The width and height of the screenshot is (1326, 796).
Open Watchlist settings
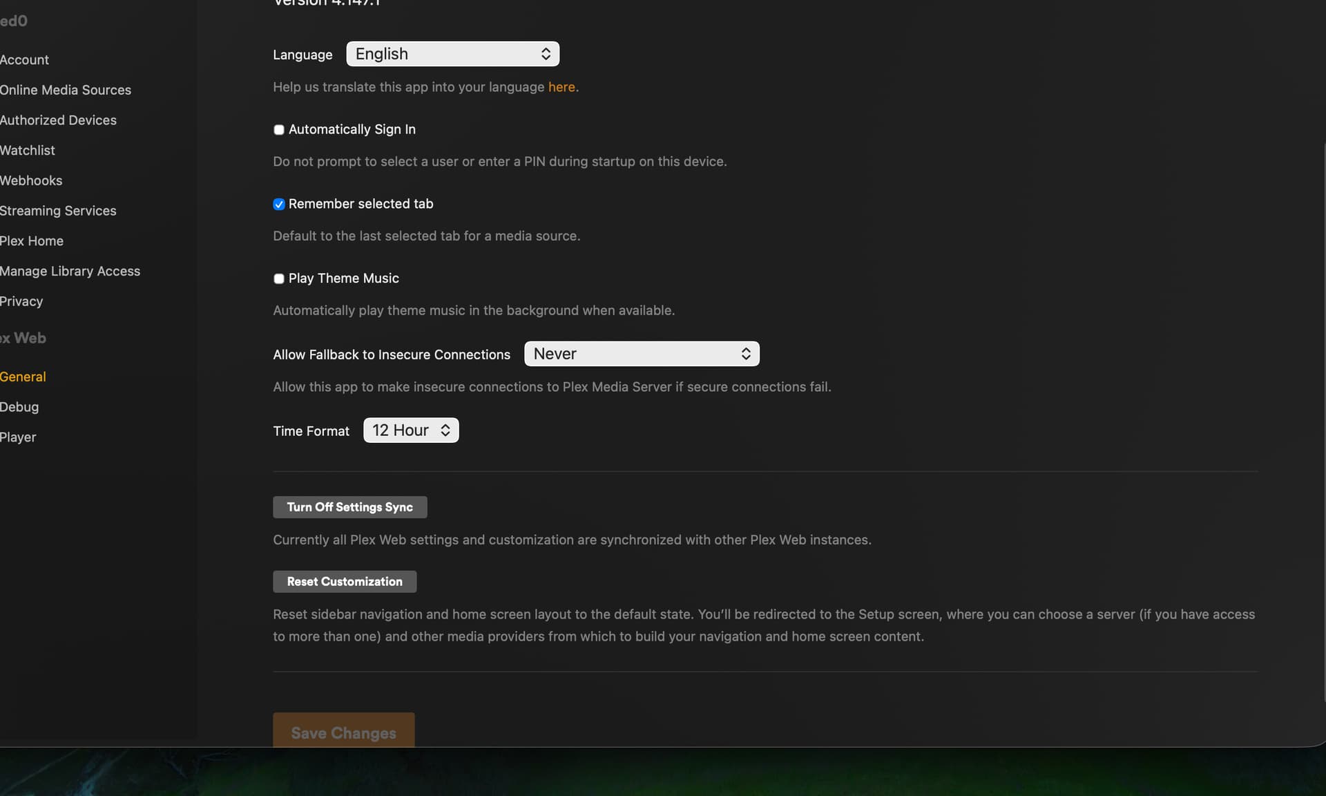click(x=28, y=151)
